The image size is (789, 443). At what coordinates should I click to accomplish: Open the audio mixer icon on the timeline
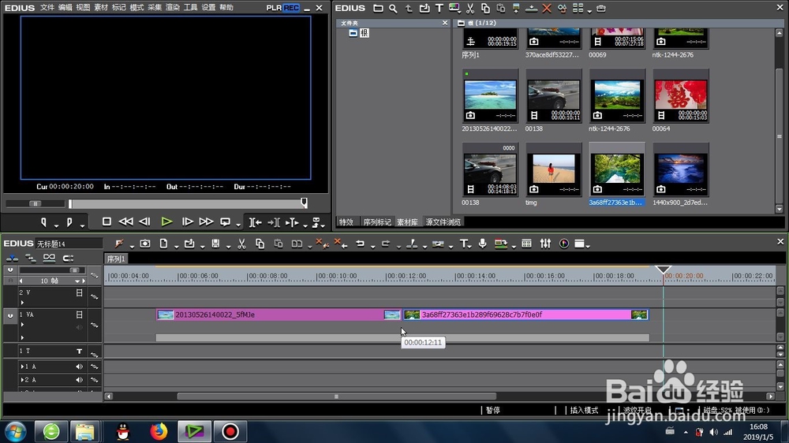pos(545,244)
